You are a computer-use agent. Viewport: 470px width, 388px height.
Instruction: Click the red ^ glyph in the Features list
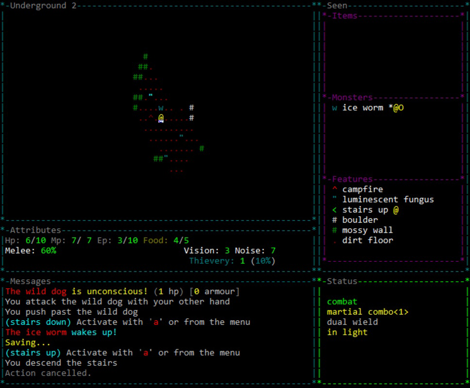(x=335, y=189)
